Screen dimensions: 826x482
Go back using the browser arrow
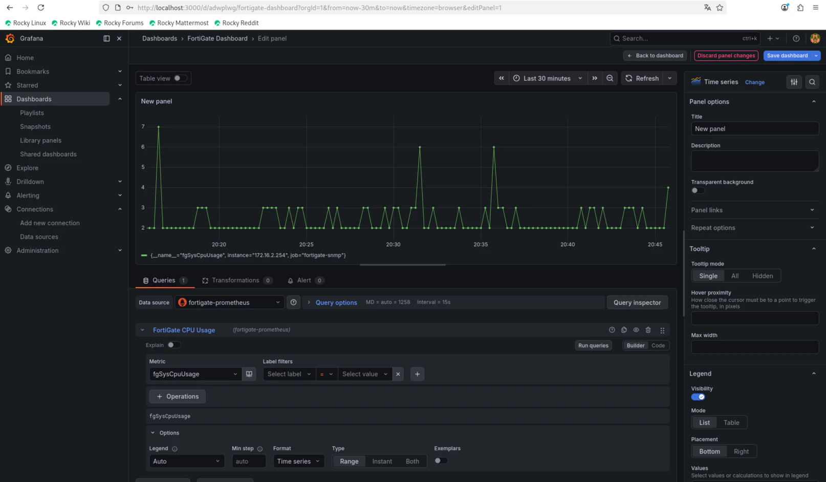coord(10,8)
